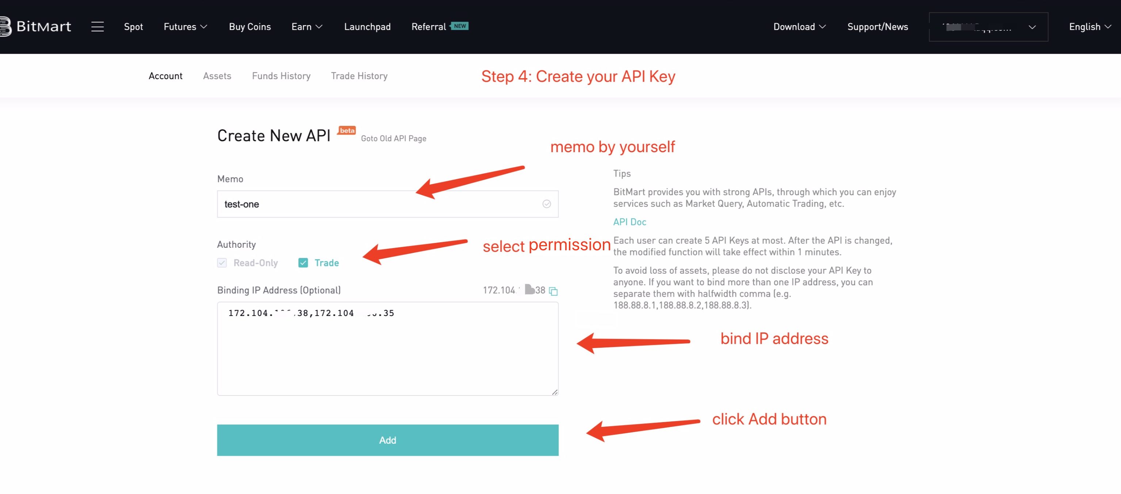Click the BitMart logo
1121x494 pixels.
pyautogui.click(x=36, y=27)
